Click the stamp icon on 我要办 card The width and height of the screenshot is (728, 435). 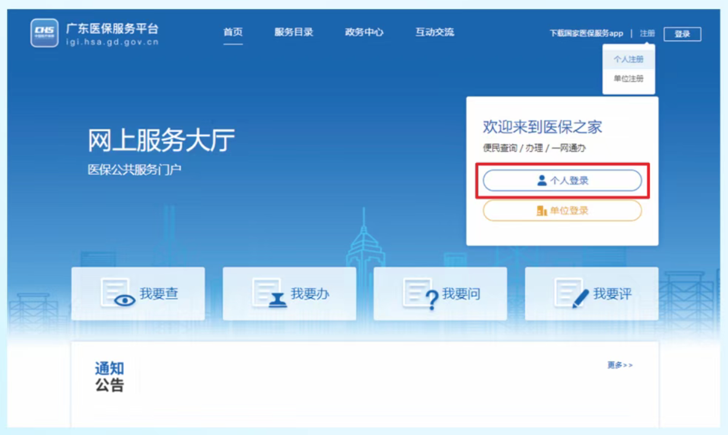[277, 300]
